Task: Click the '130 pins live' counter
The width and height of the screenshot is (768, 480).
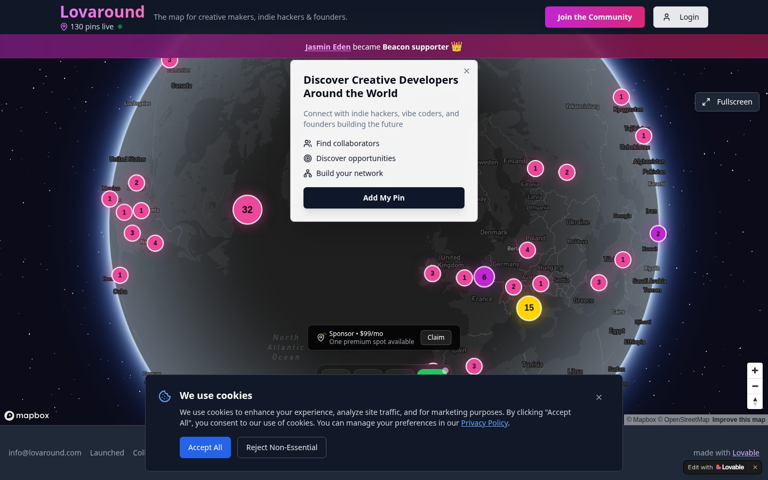Action: click(92, 27)
